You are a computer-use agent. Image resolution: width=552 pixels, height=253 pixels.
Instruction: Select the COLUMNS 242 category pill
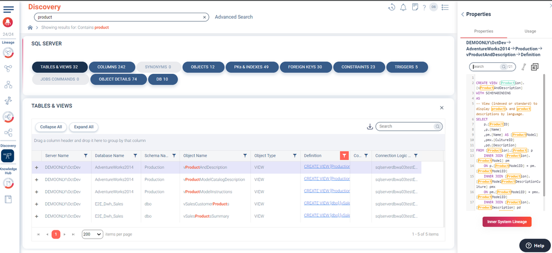pyautogui.click(x=111, y=67)
